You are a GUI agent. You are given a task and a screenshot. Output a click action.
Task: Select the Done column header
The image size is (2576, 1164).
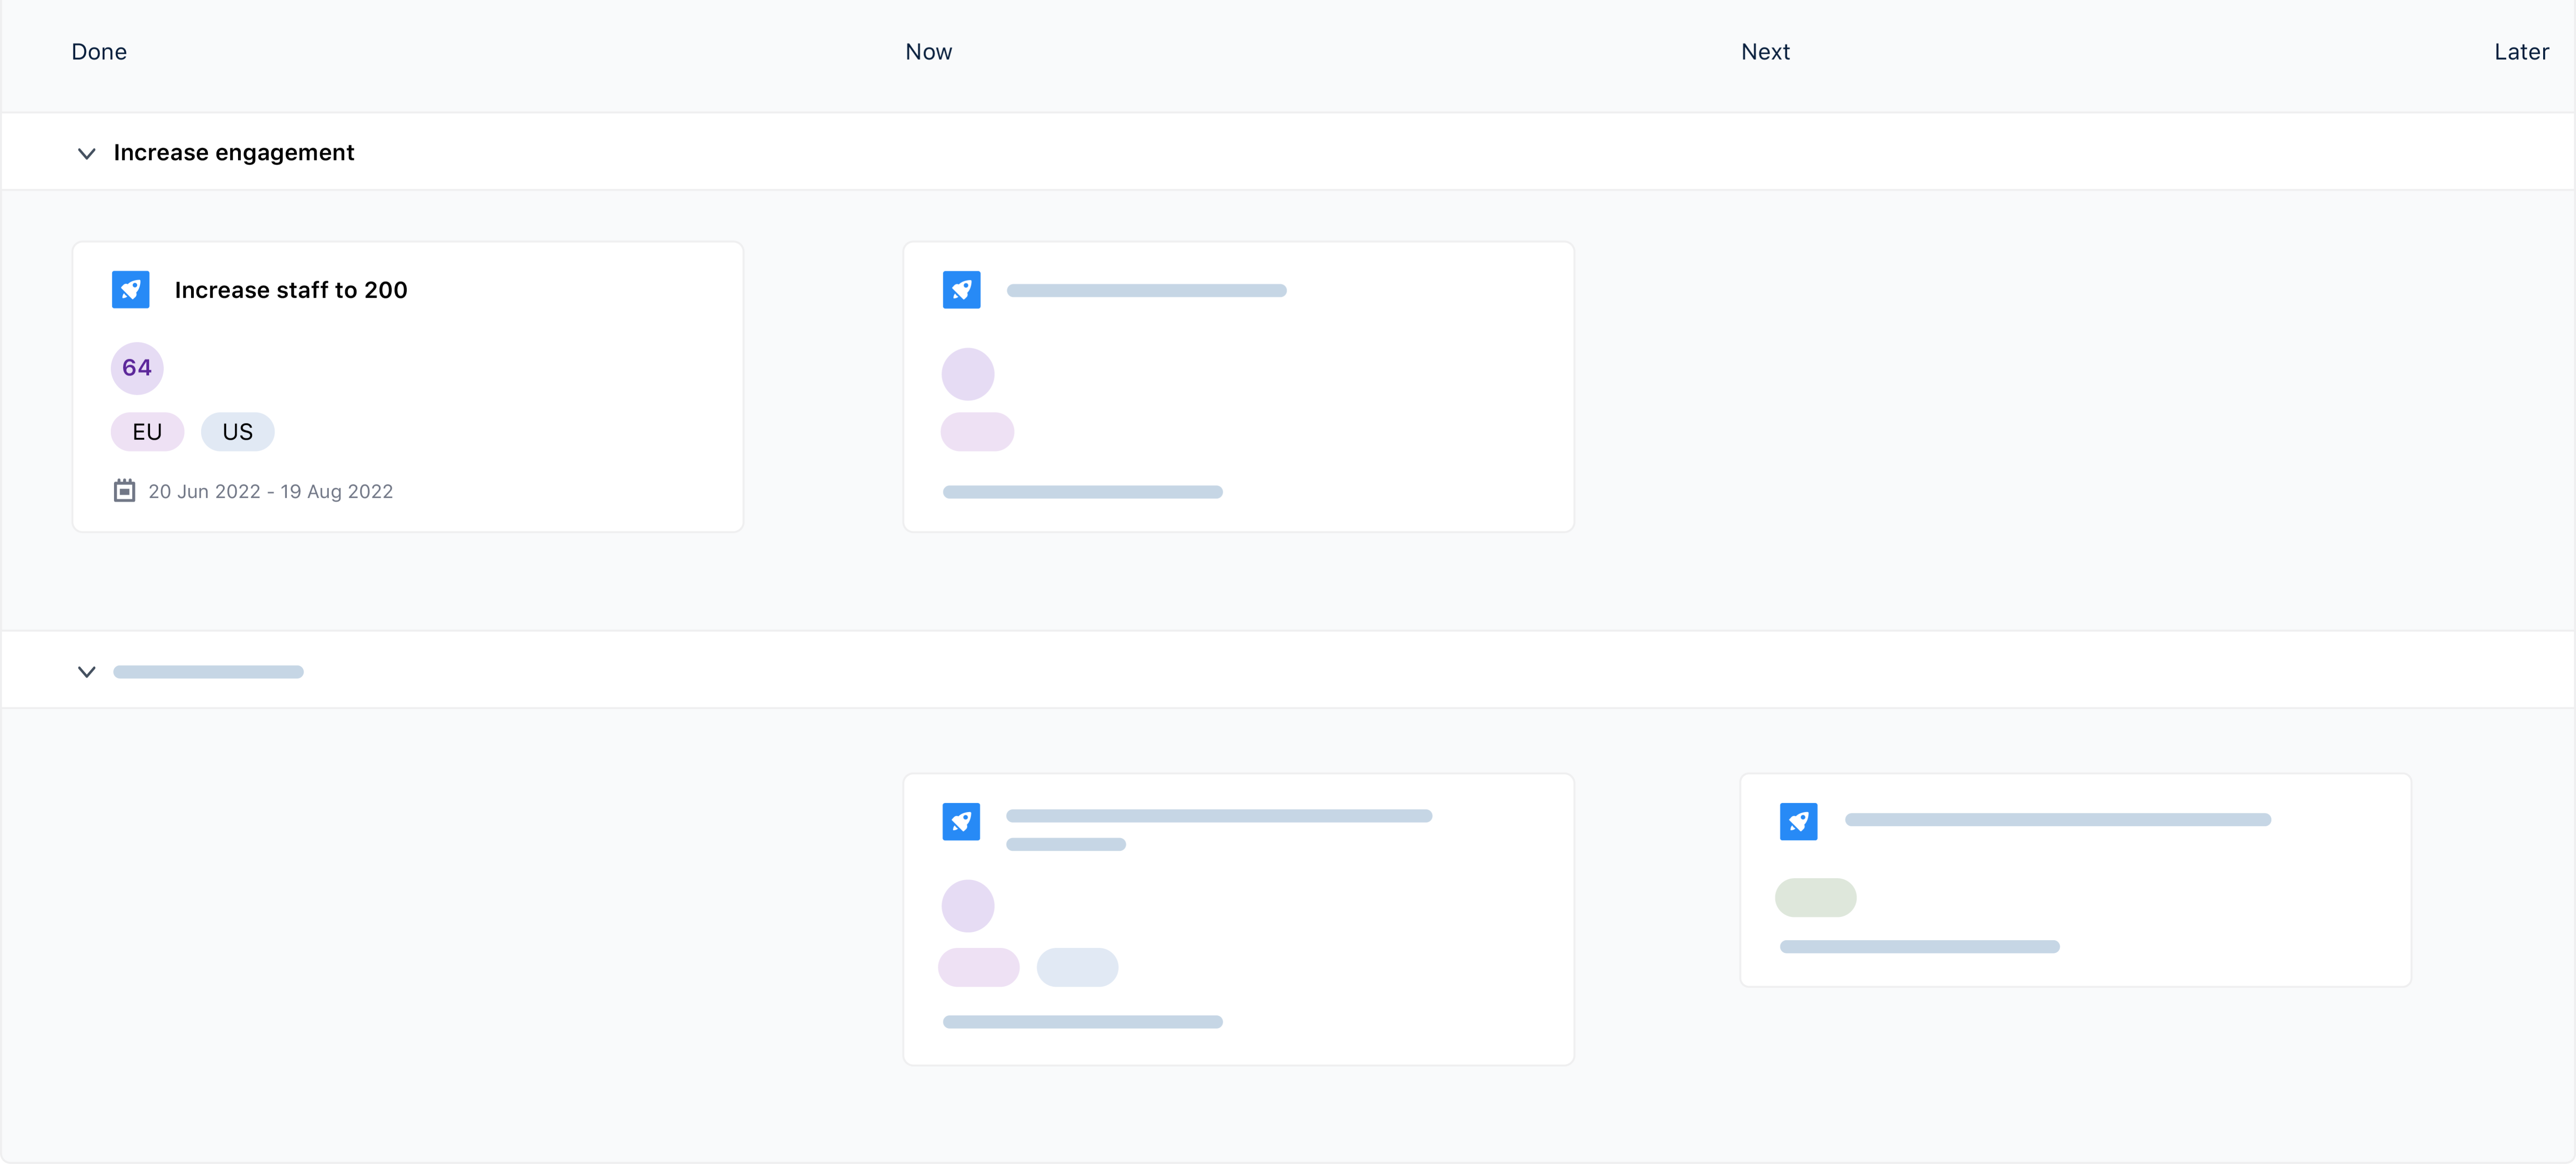coord(98,51)
